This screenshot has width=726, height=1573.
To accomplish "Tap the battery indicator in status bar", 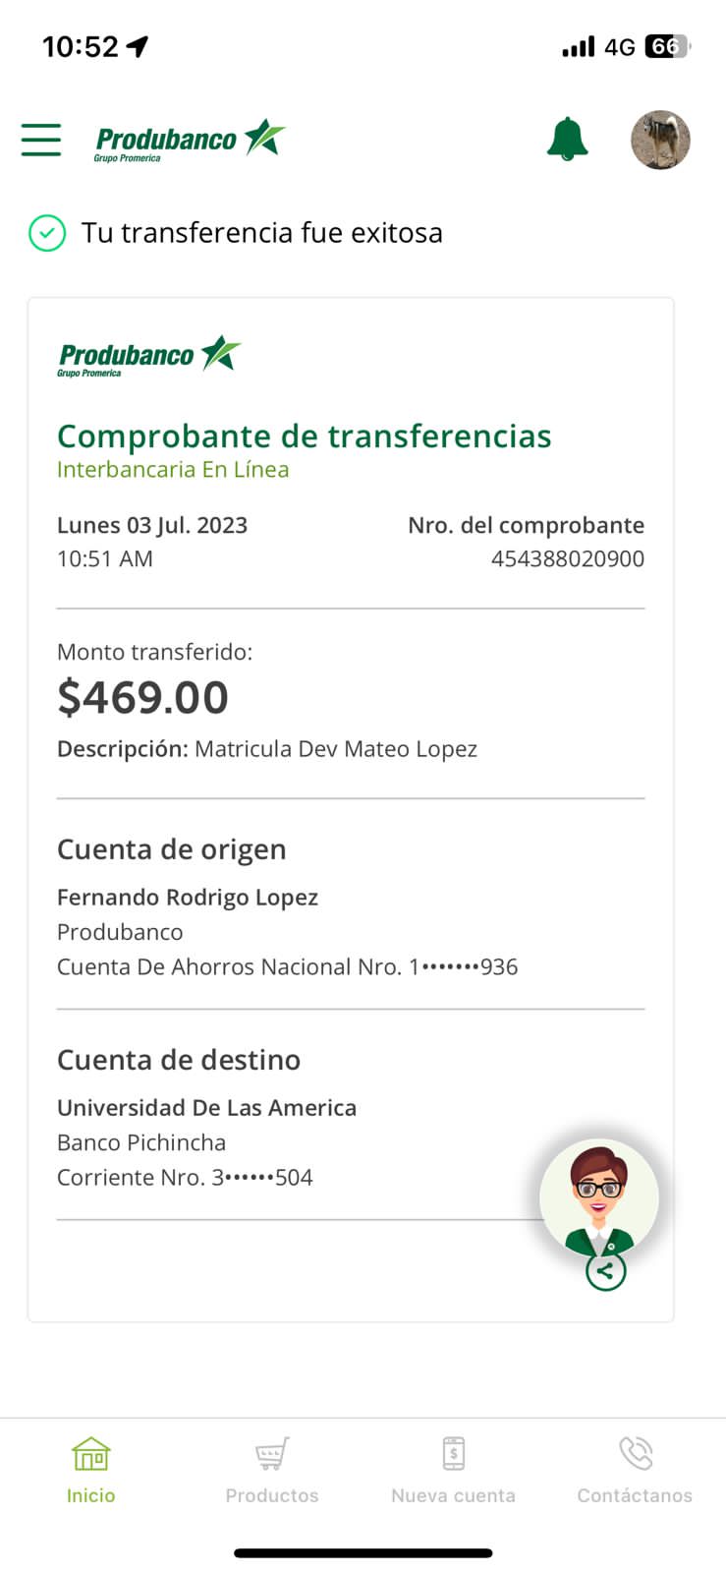I will [667, 46].
